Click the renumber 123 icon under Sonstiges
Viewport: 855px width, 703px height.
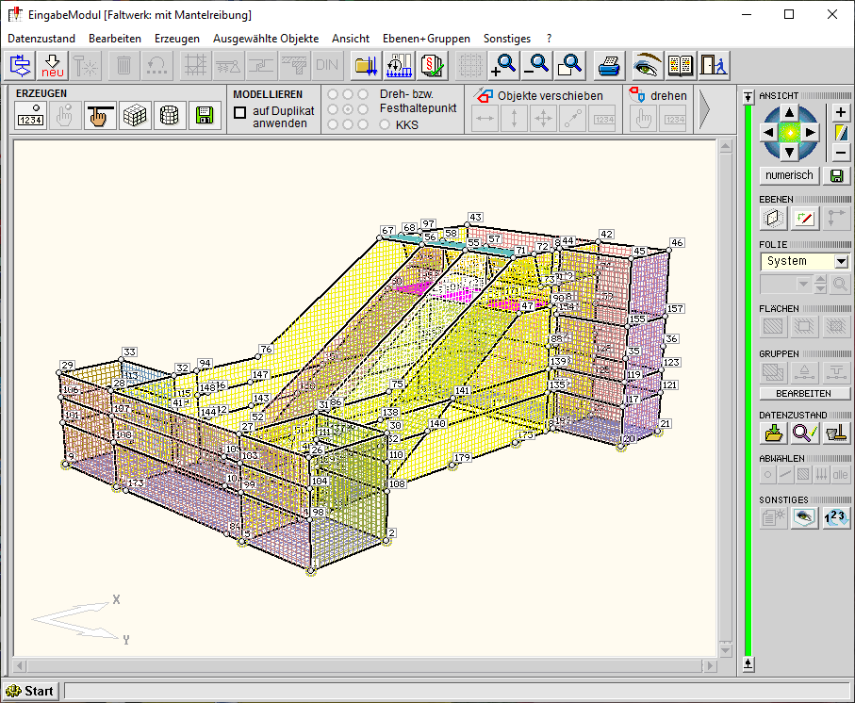pos(836,517)
